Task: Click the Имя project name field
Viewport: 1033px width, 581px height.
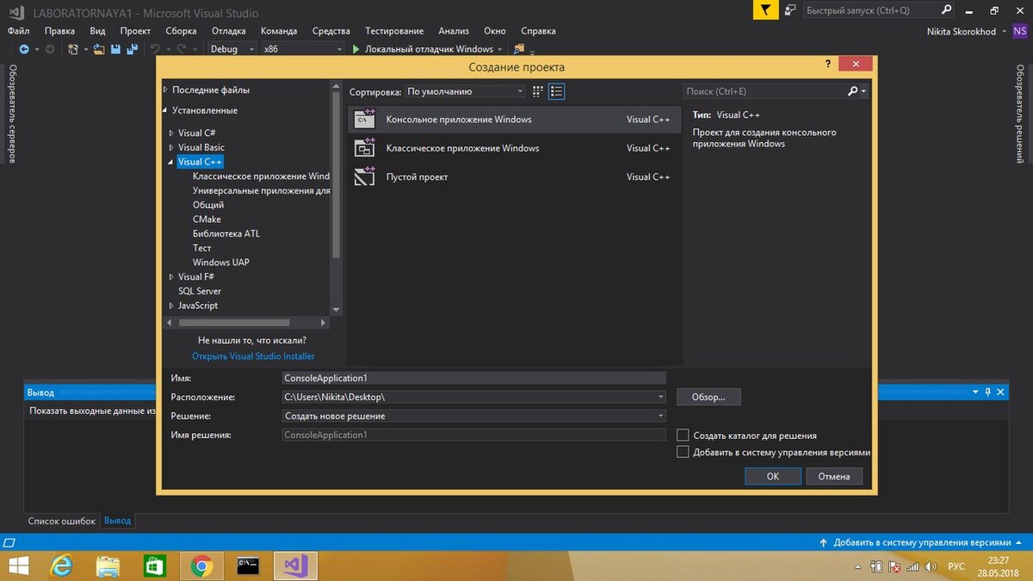Action: click(474, 378)
